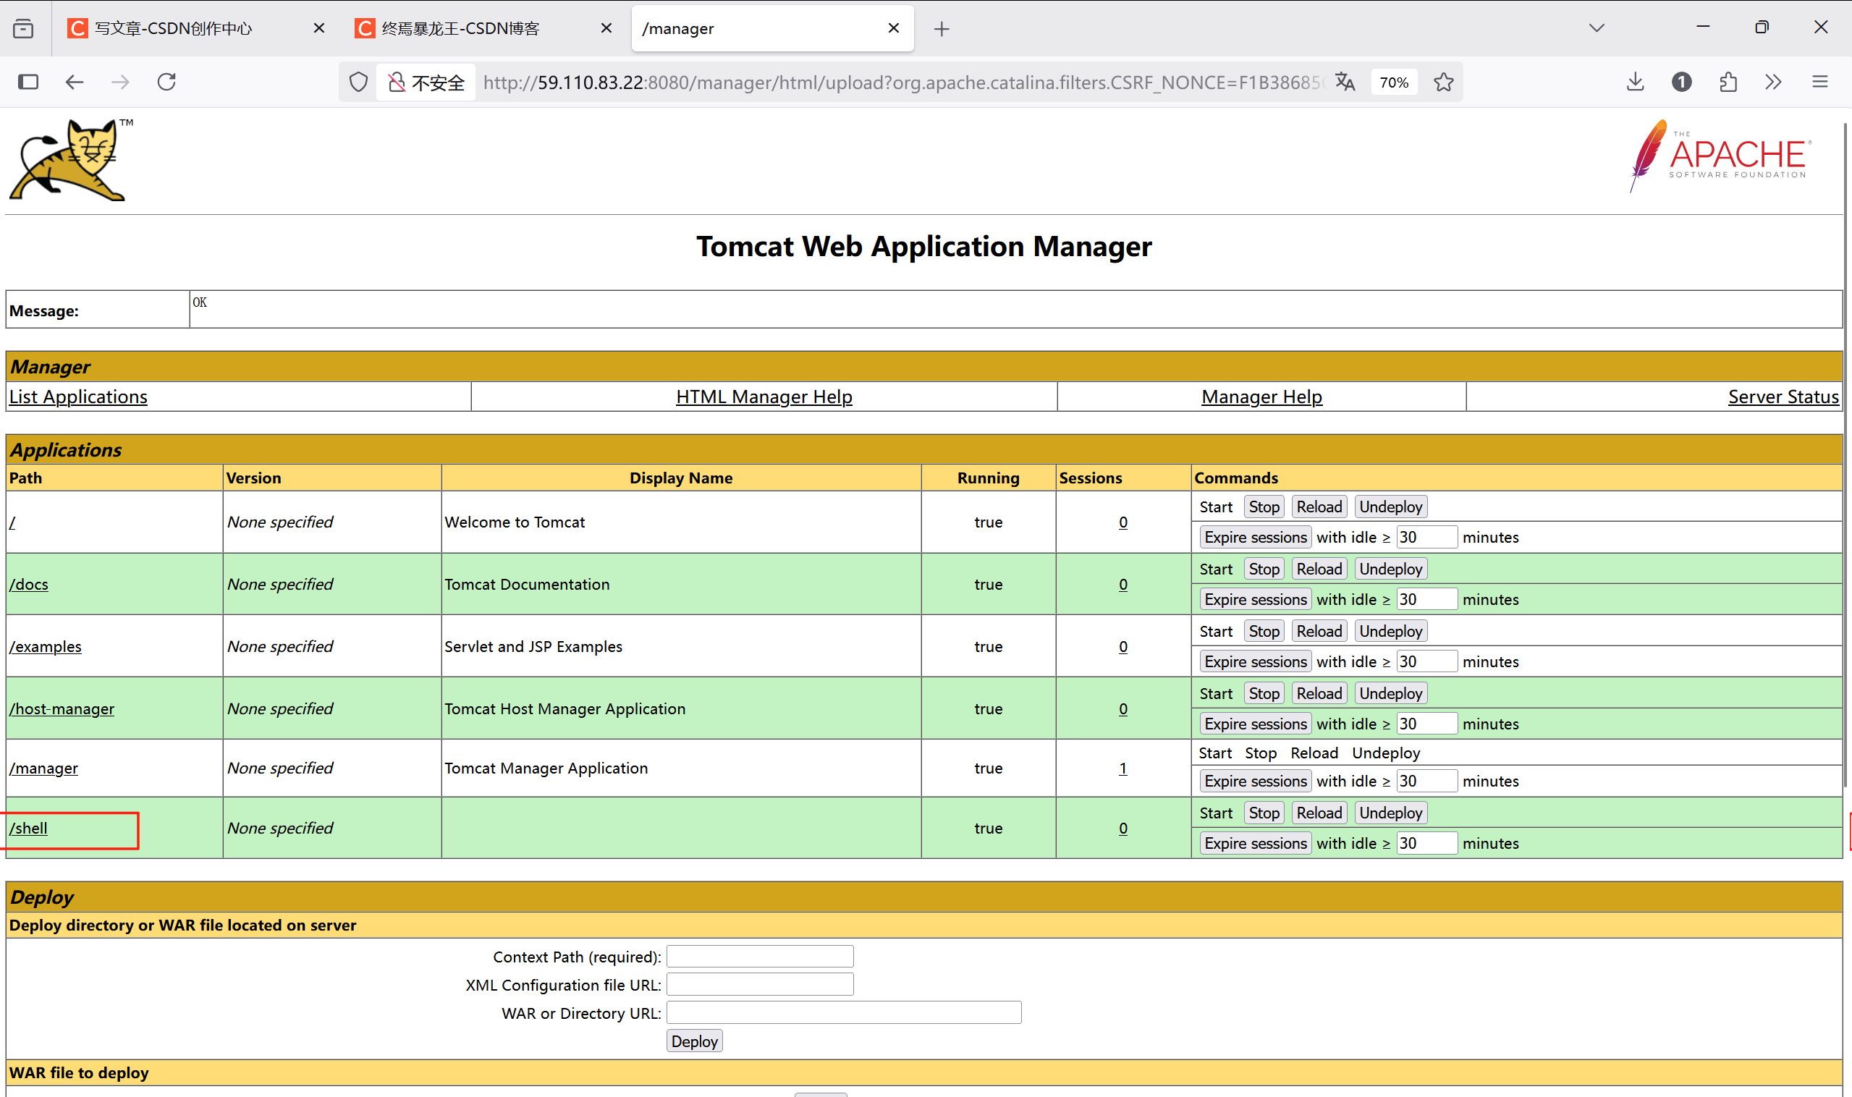View sessions count for /shell
This screenshot has width=1852, height=1097.
coord(1122,828)
